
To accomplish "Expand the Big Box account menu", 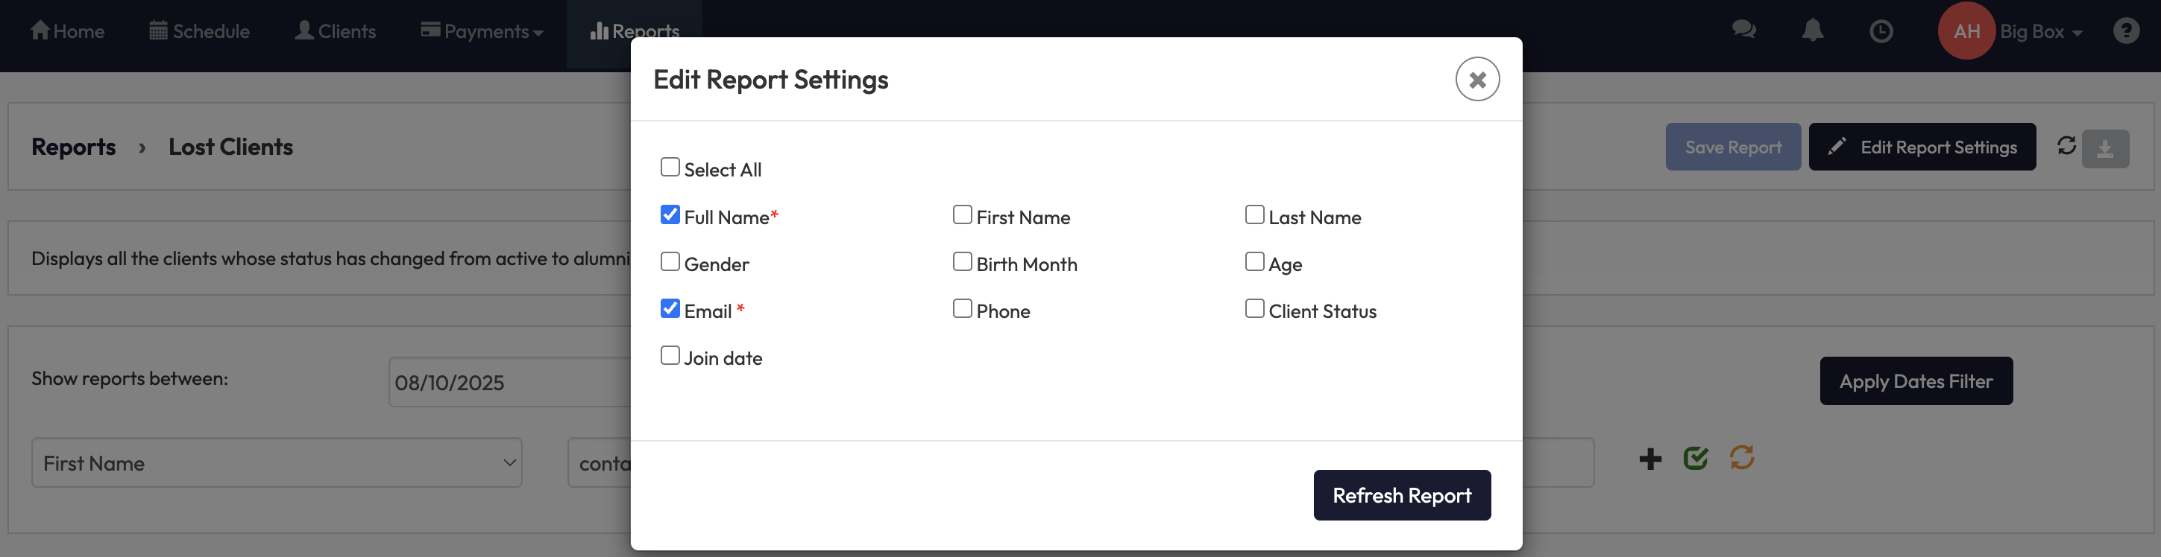I will coord(2040,32).
